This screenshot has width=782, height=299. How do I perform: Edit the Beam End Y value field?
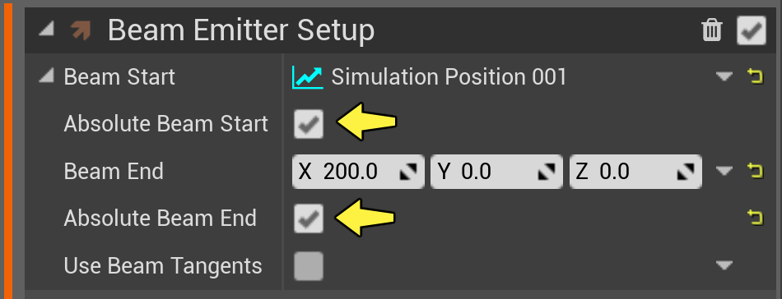pyautogui.click(x=496, y=172)
